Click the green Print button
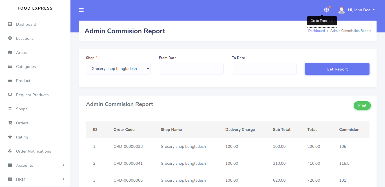Image resolution: width=385 pixels, height=187 pixels. (362, 105)
